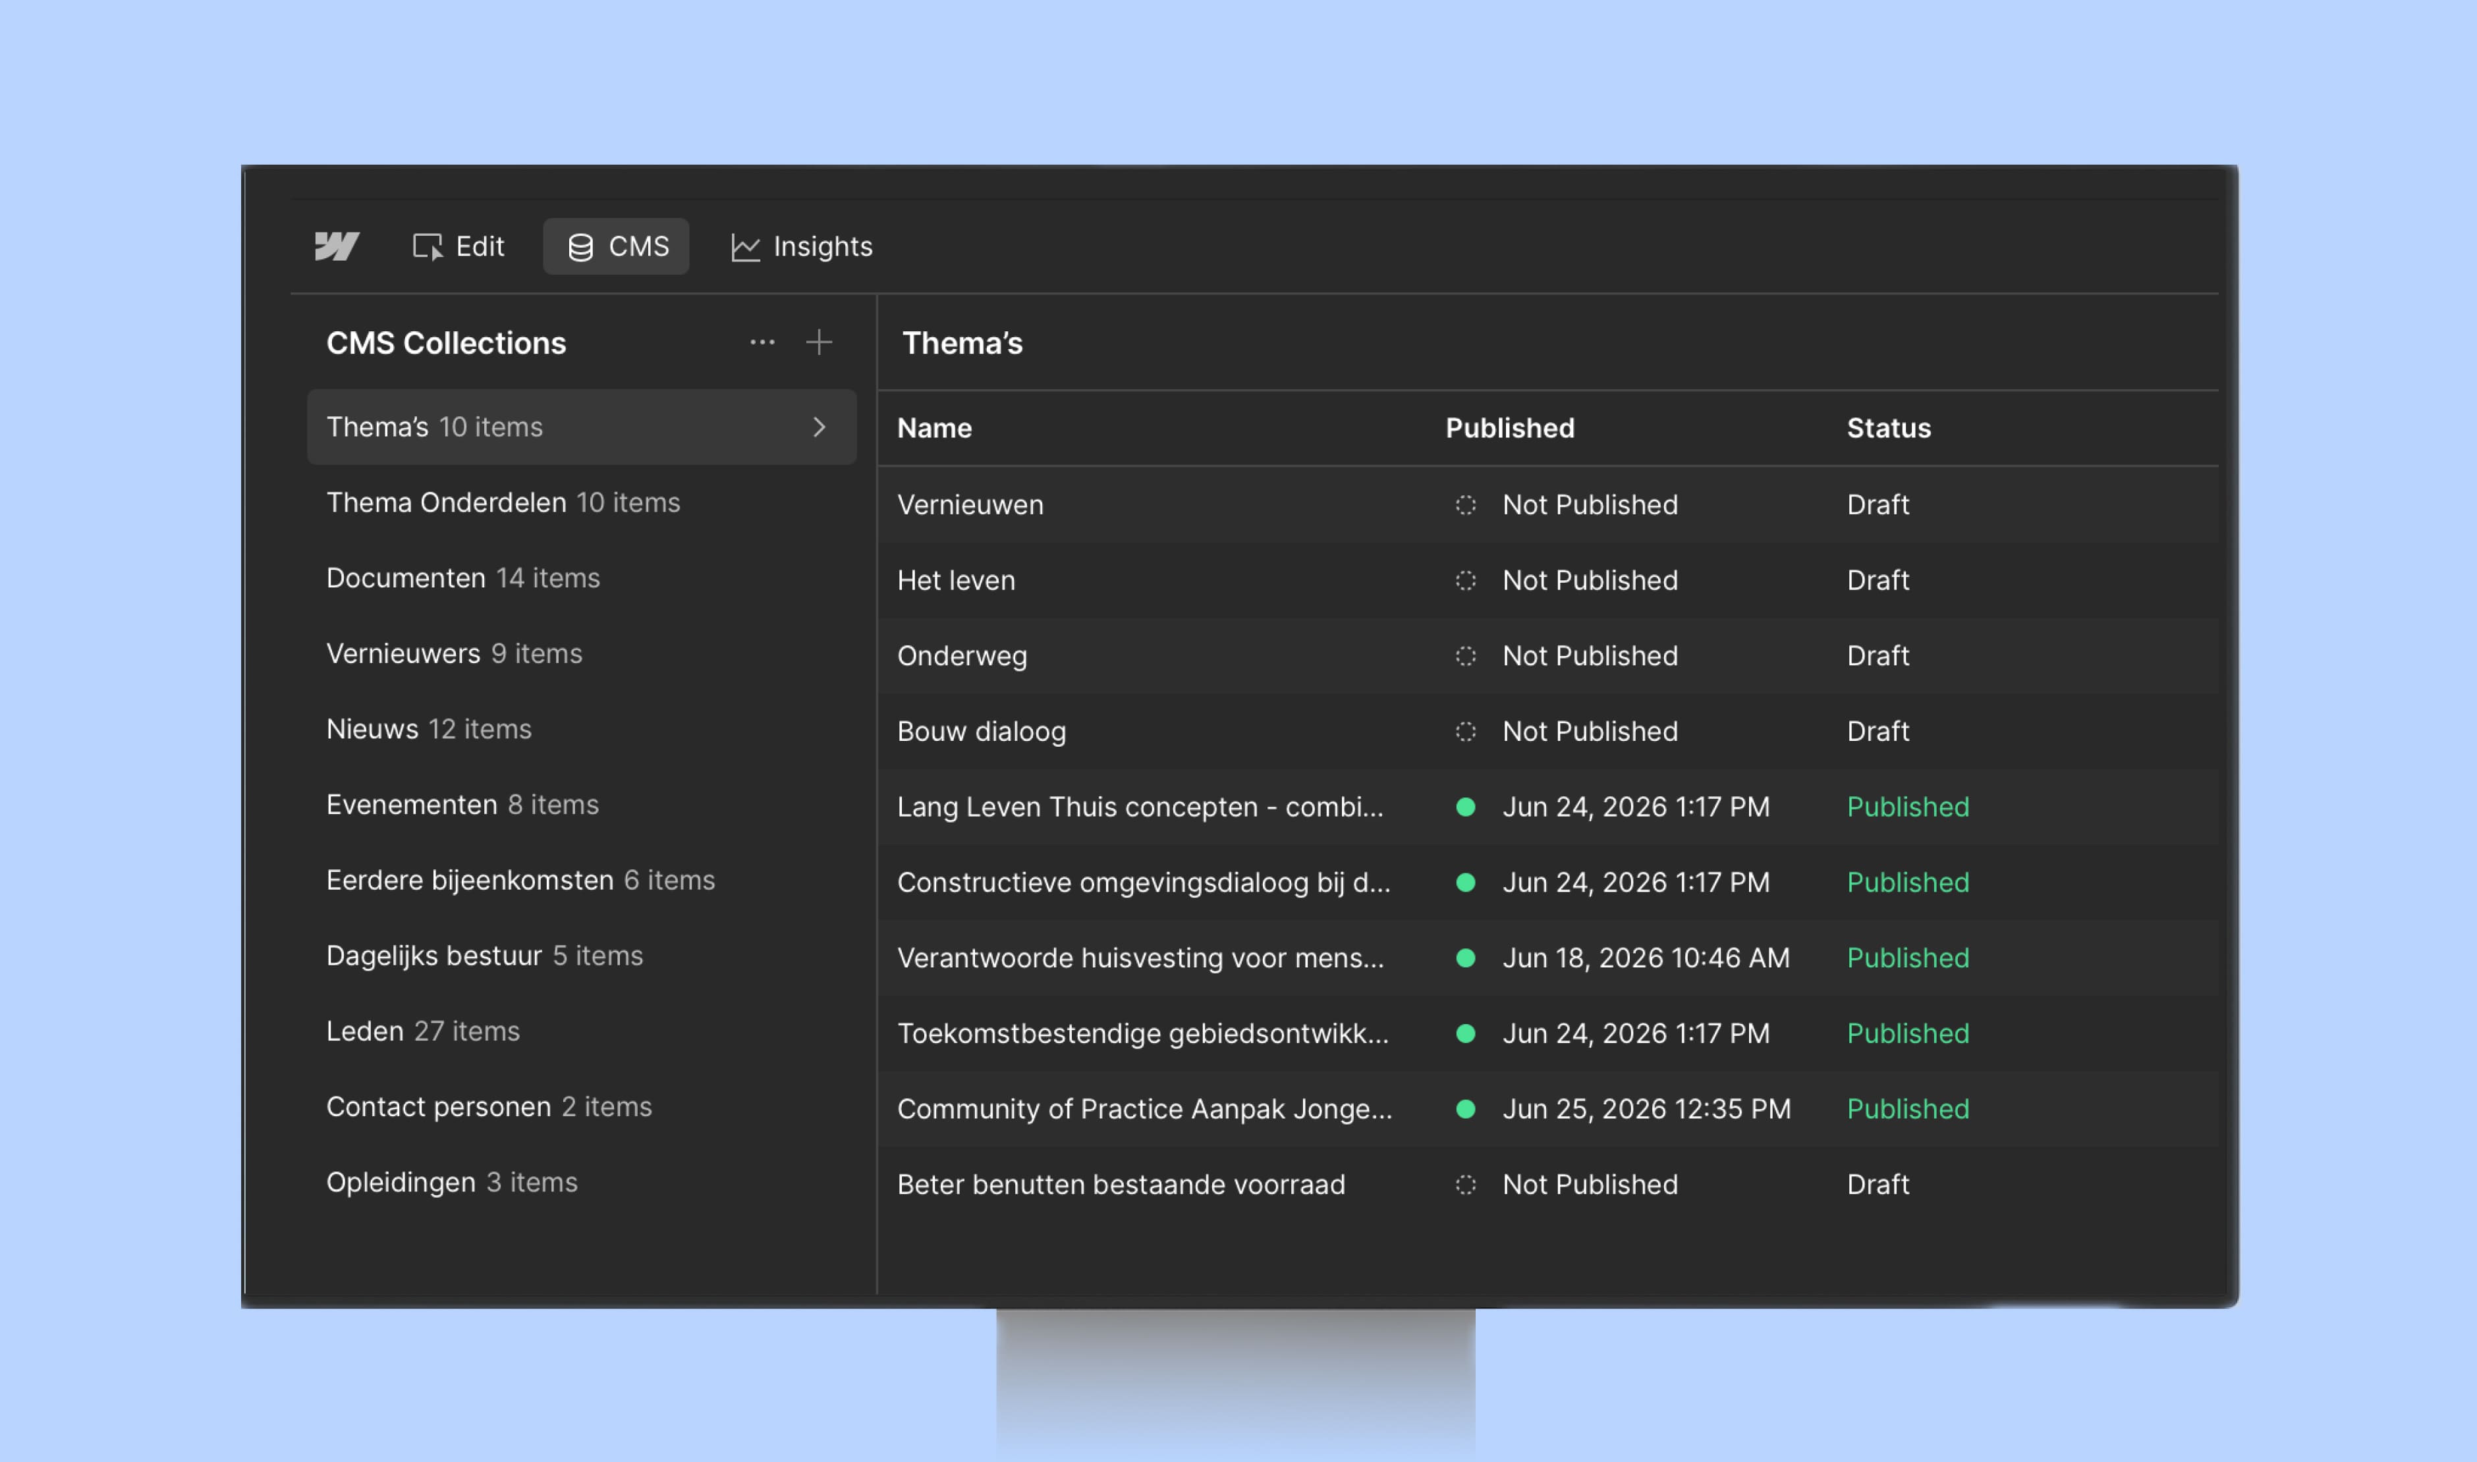Viewport: 2477px width, 1462px height.
Task: Click the unpublished status icon for Bouw dialoog
Action: click(x=1465, y=732)
